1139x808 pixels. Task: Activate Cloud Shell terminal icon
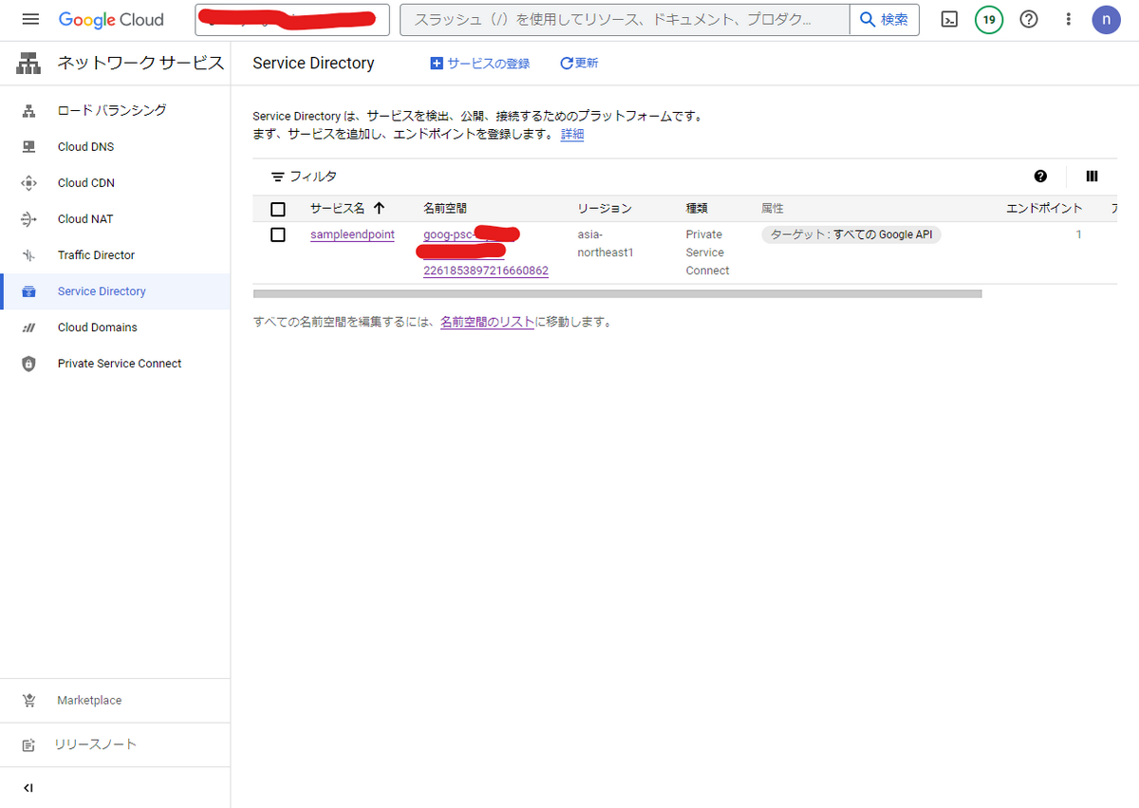click(949, 20)
